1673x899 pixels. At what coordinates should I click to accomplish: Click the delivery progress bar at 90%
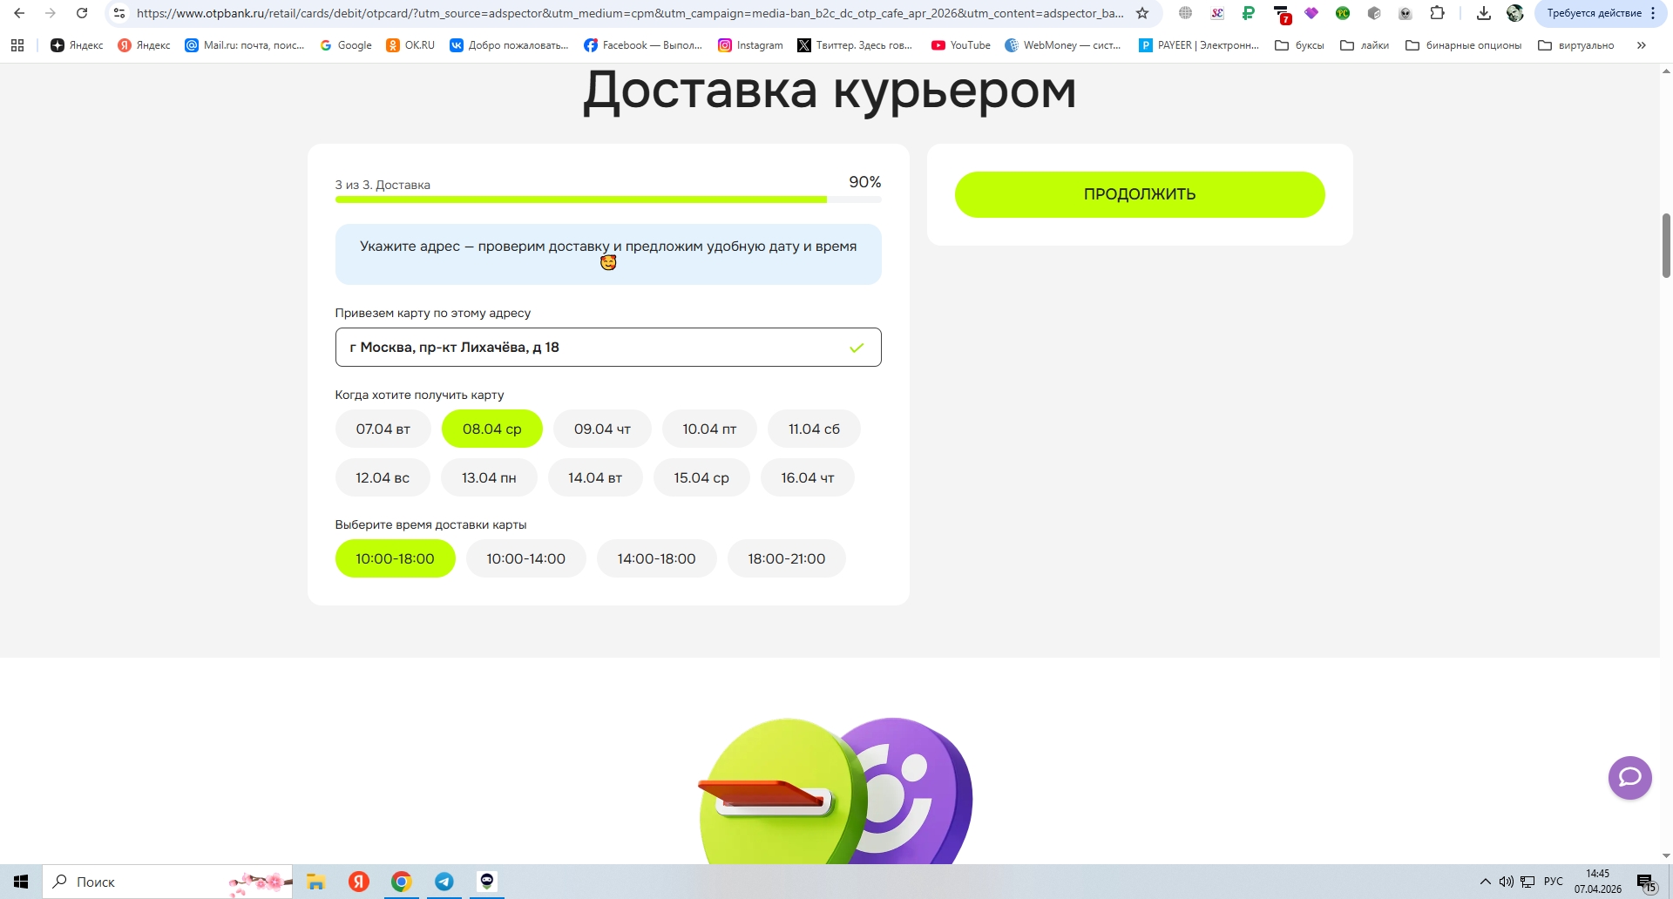click(608, 199)
